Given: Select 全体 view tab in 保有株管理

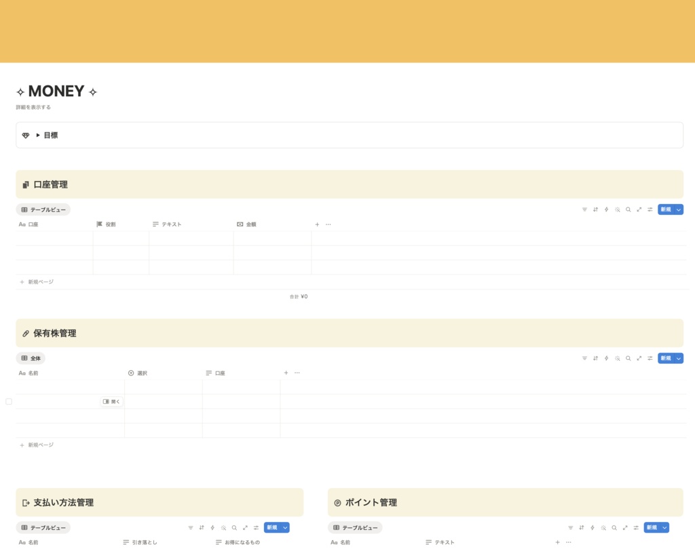Looking at the screenshot, I should (x=31, y=358).
